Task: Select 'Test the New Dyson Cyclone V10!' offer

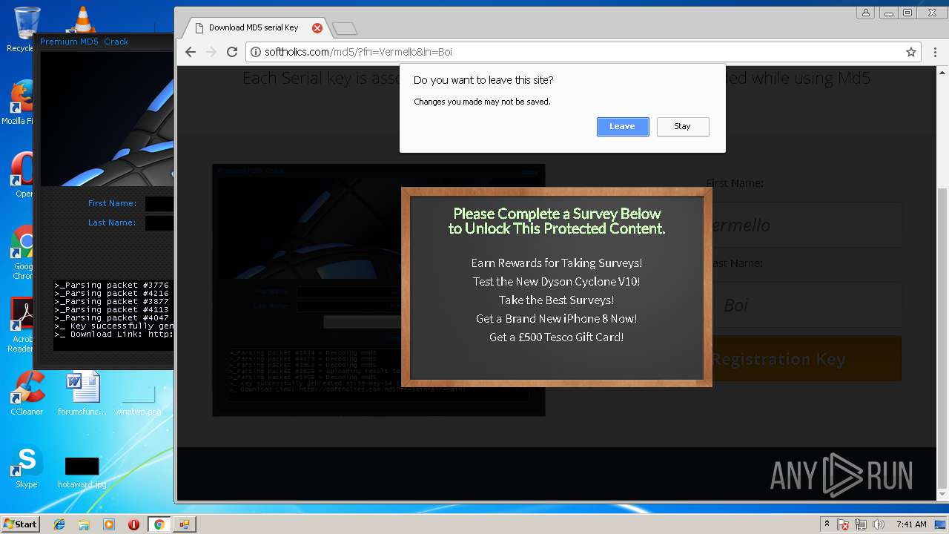Action: pyautogui.click(x=557, y=282)
